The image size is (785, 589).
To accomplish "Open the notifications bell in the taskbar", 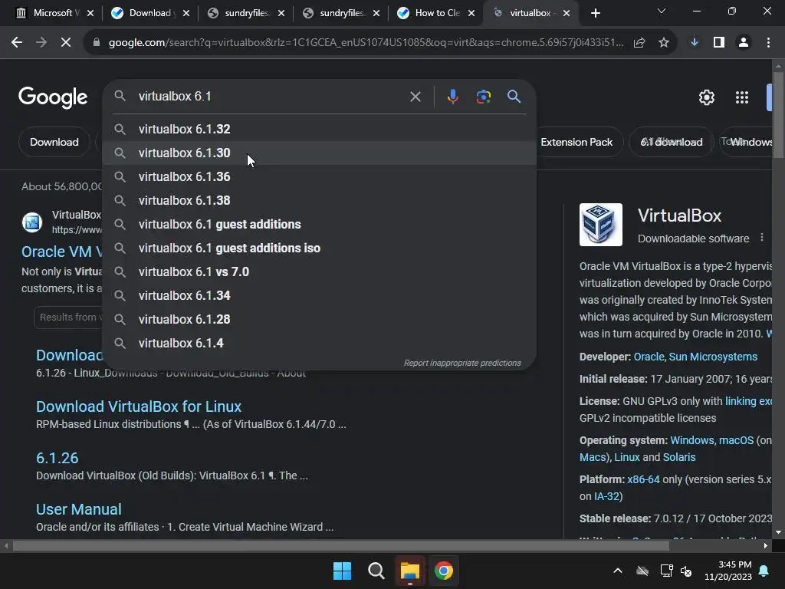I will [764, 571].
